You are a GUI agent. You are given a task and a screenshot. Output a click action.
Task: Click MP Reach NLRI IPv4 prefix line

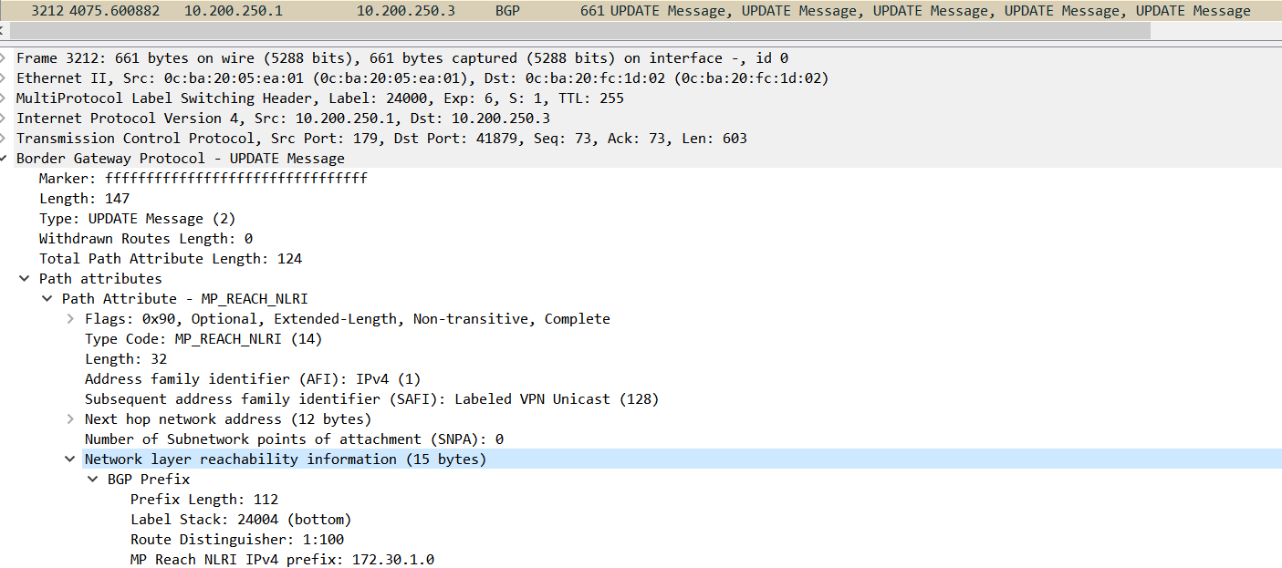(281, 560)
